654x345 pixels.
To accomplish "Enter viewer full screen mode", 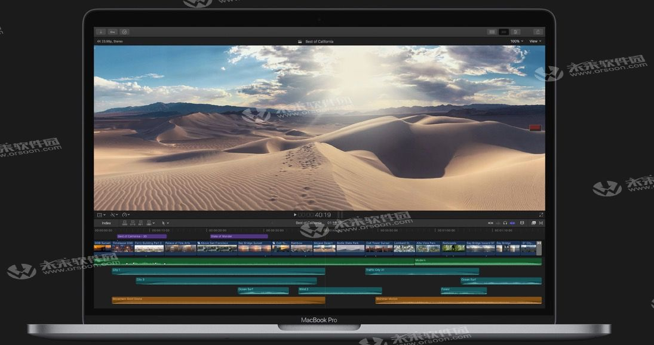I will click(x=541, y=215).
